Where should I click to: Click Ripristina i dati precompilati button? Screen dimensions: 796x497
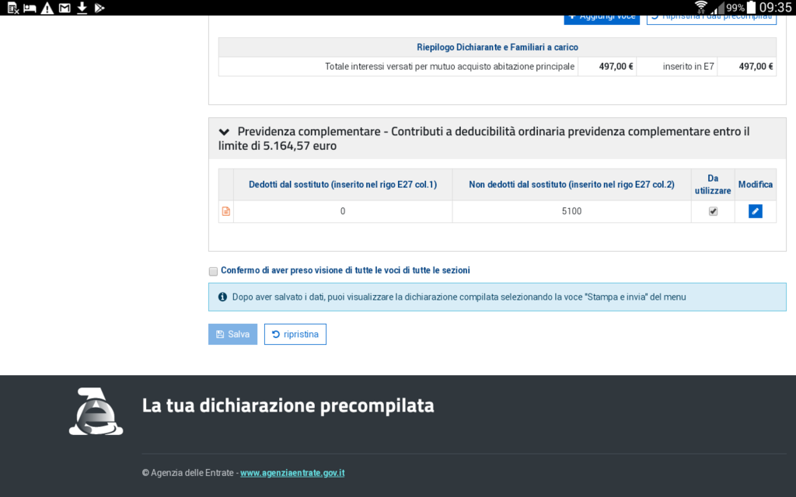pyautogui.click(x=711, y=17)
